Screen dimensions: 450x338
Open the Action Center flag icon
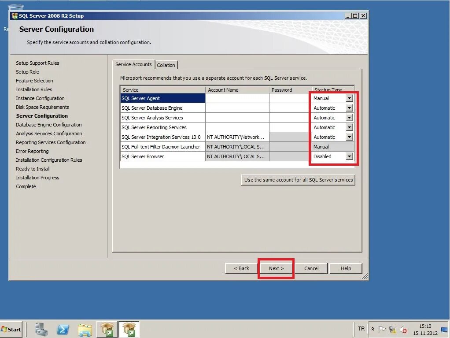coord(382,329)
